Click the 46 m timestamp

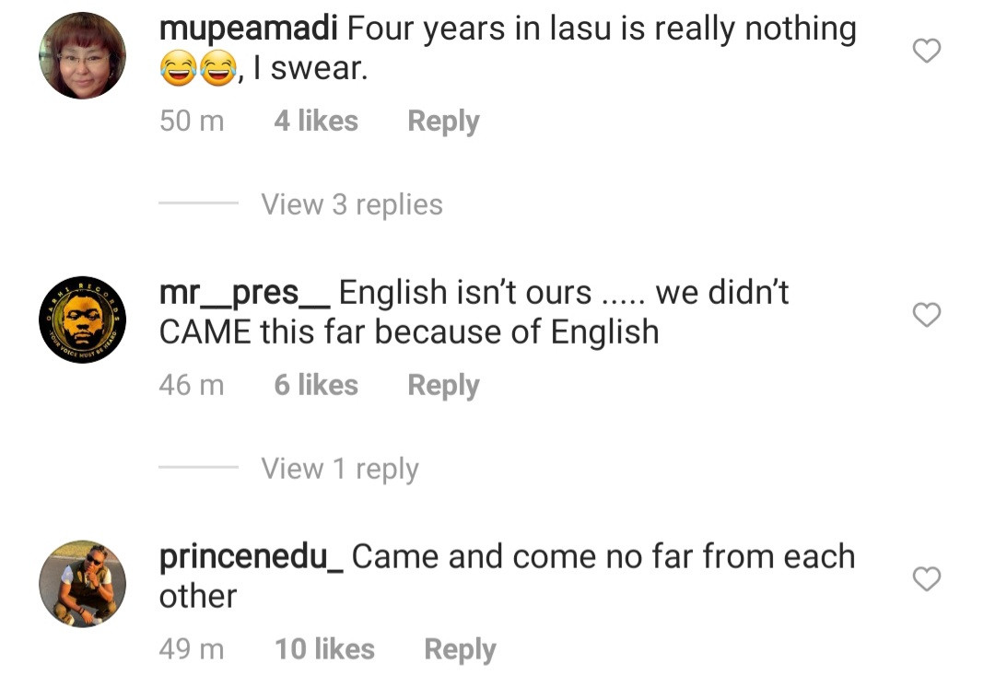coord(192,385)
